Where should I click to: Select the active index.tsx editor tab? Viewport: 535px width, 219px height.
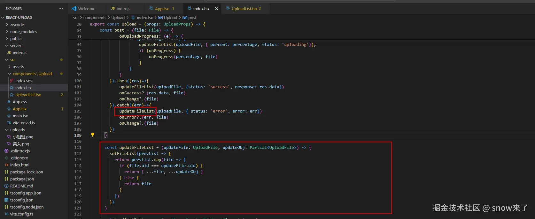[x=201, y=9]
